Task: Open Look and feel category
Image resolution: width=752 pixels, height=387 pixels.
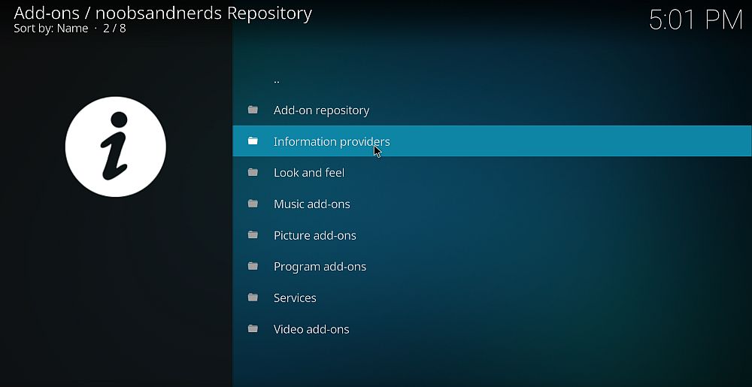Action: tap(492, 172)
